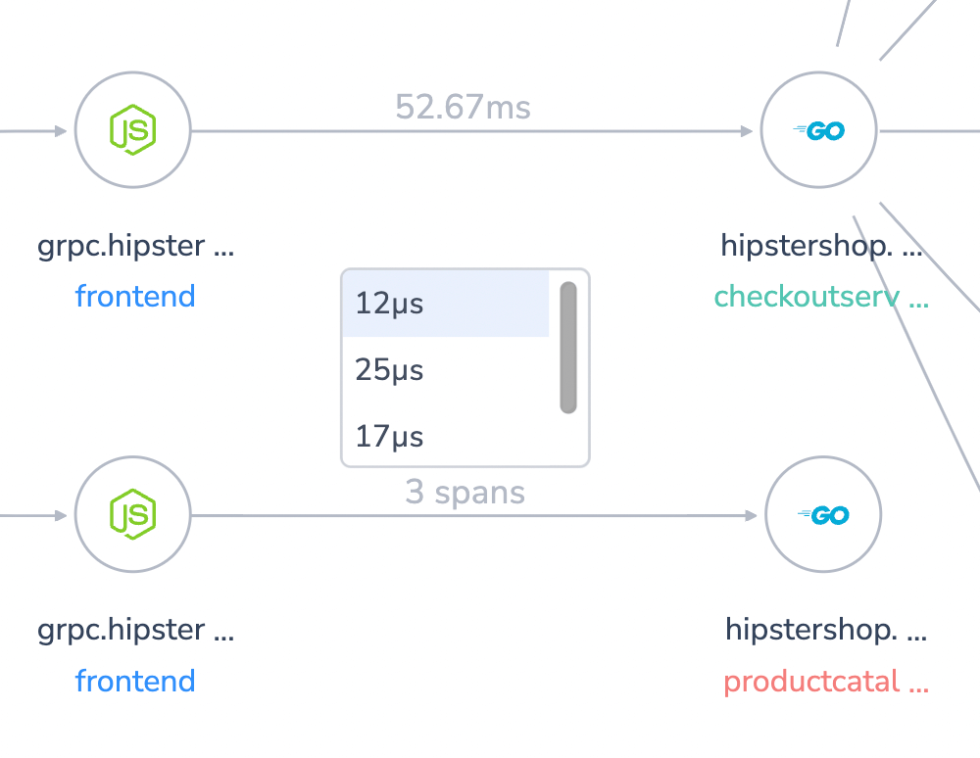Choose the 17µs span in the list
Viewport: 980px width, 758px height.
(446, 436)
